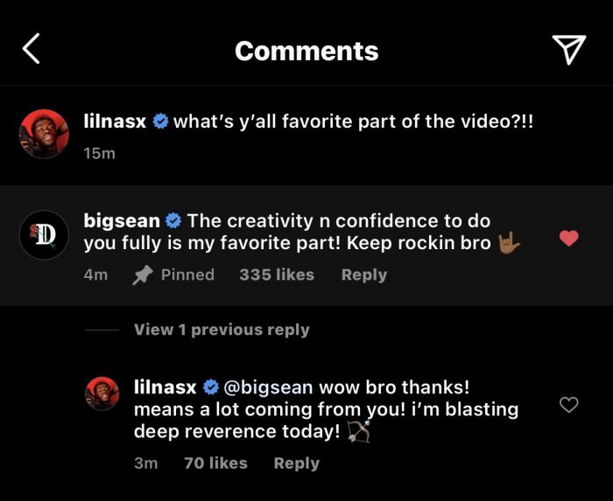The height and width of the screenshot is (501, 613).
Task: View the 70 likes on lilnasx's reply
Action: [x=215, y=463]
